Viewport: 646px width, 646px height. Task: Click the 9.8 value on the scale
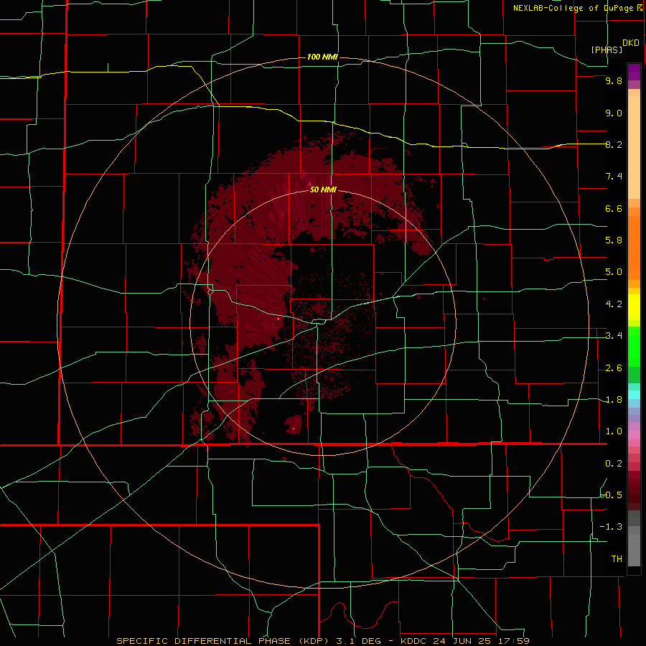point(614,80)
